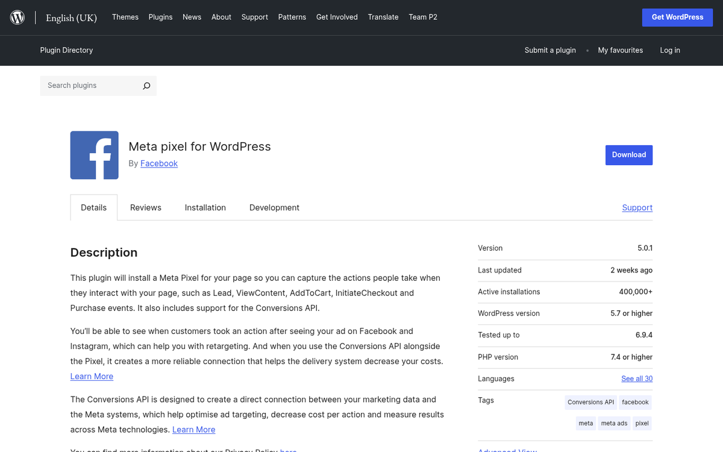This screenshot has height=452, width=723.
Task: Open My favourites in the header
Action: pyautogui.click(x=620, y=50)
